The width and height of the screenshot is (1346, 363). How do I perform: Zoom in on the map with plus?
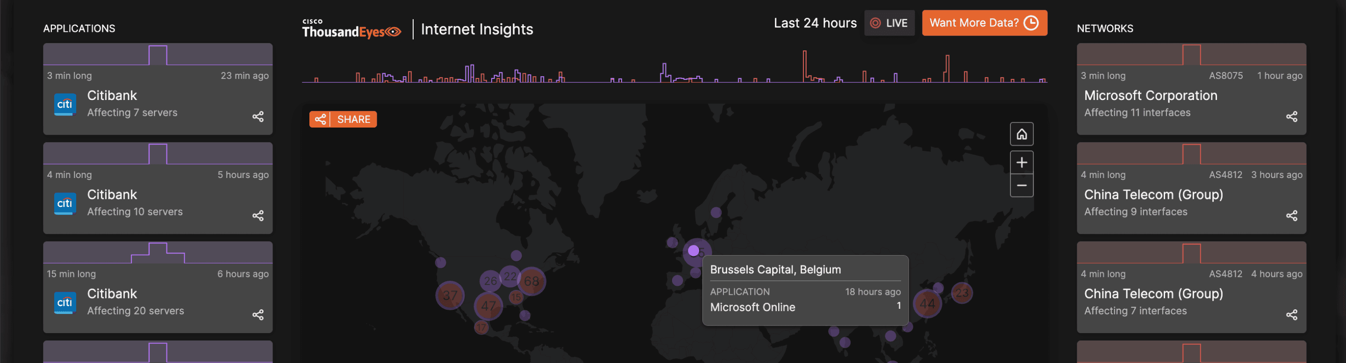(x=1022, y=163)
